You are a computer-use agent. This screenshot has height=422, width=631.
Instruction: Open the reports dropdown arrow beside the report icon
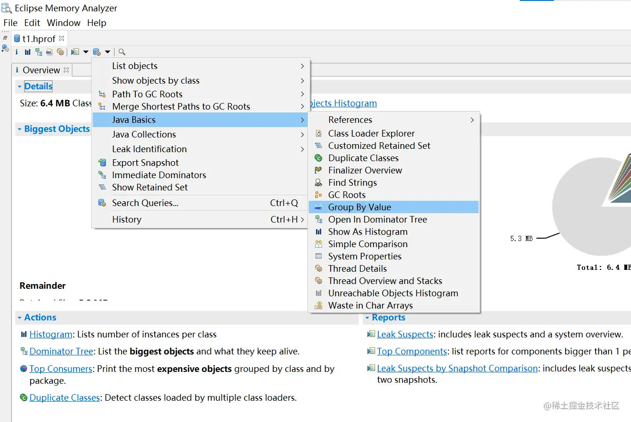point(86,52)
